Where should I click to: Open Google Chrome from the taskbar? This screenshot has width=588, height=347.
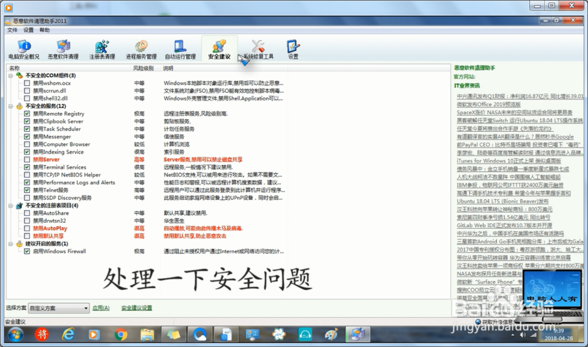121,334
